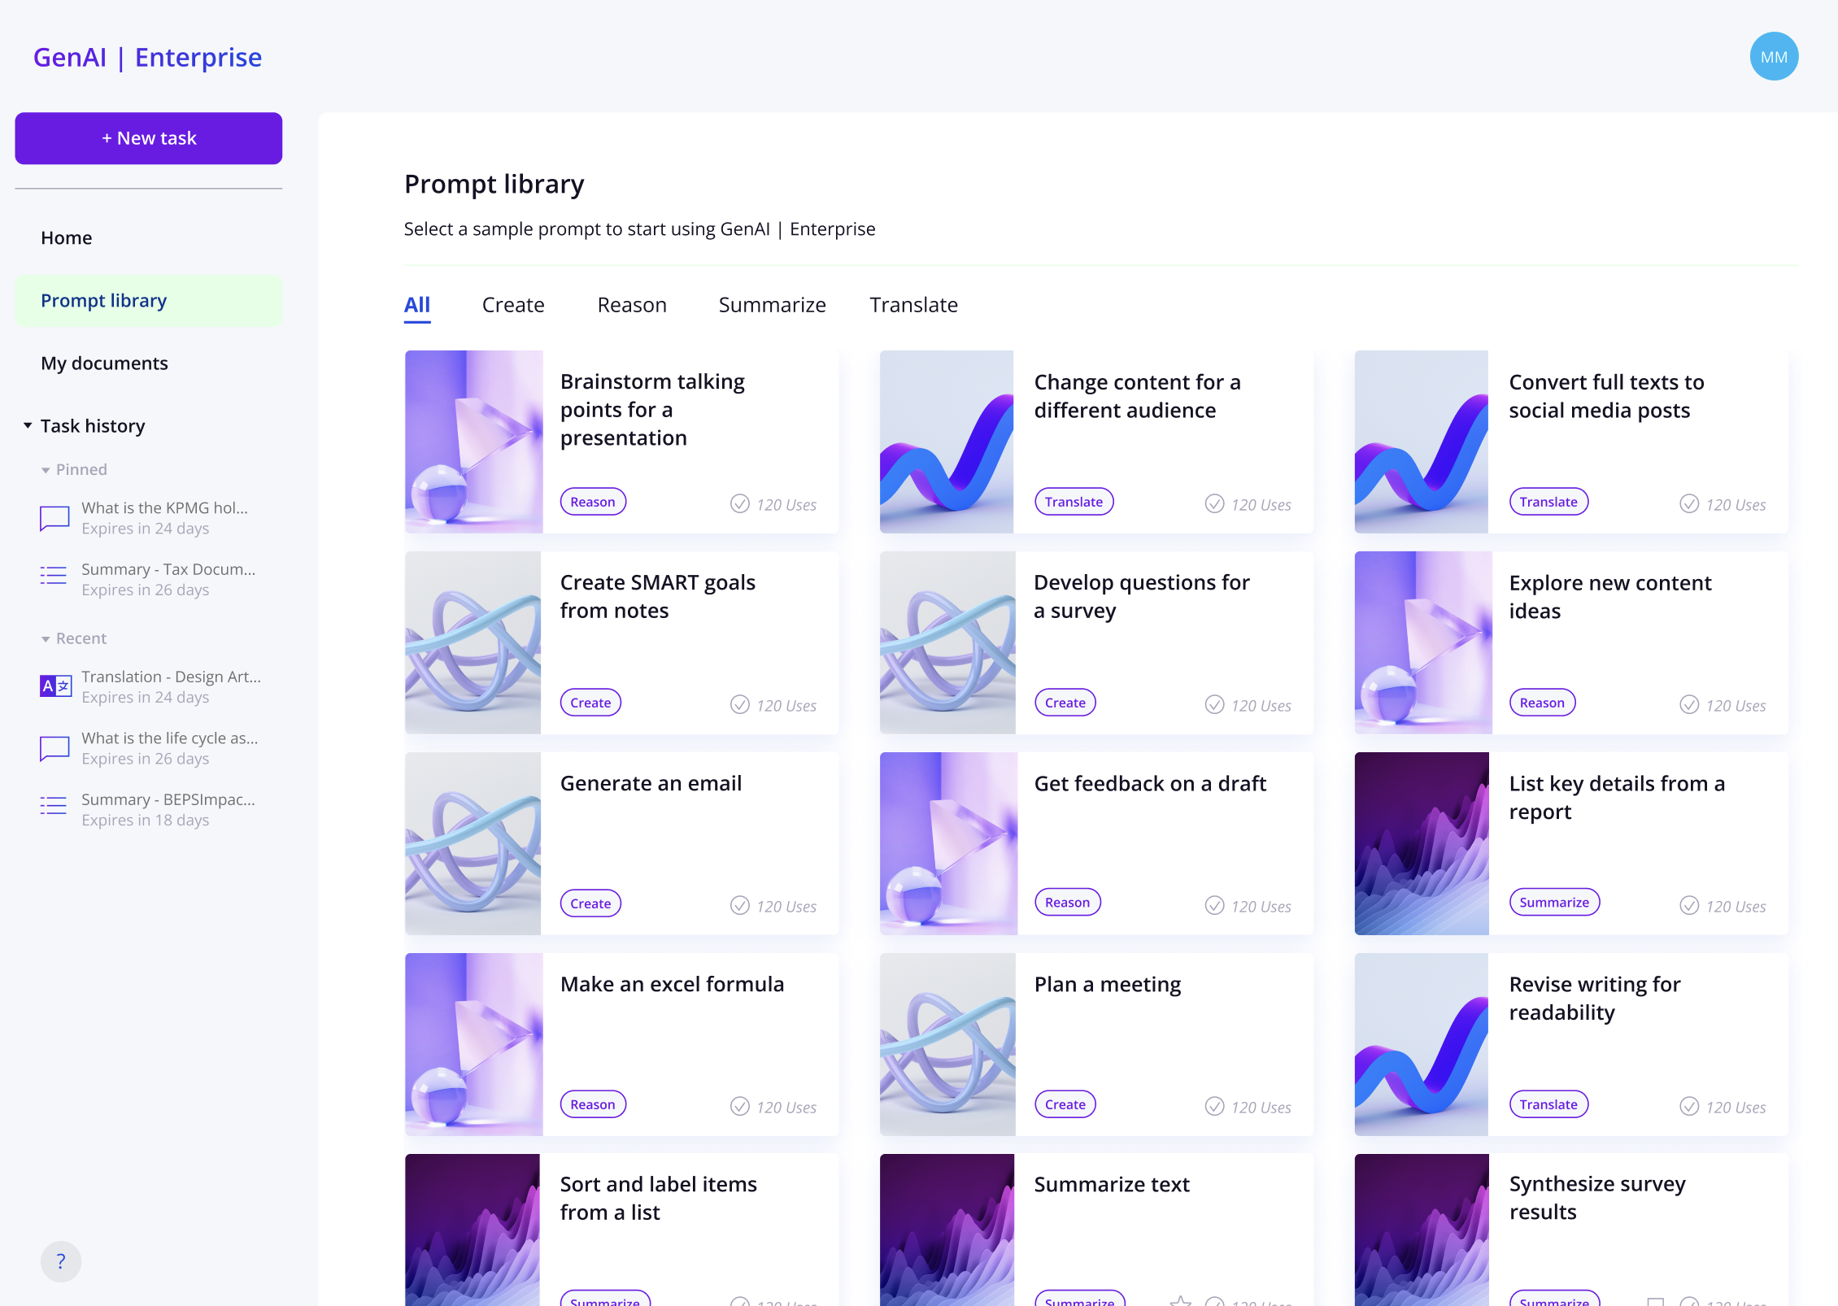The height and width of the screenshot is (1306, 1838).
Task: Click the life cycle chat bubble icon
Action: [x=54, y=748]
